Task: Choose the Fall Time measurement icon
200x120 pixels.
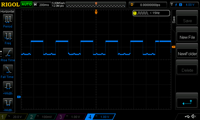Action: pyautogui.click(x=8, y=70)
